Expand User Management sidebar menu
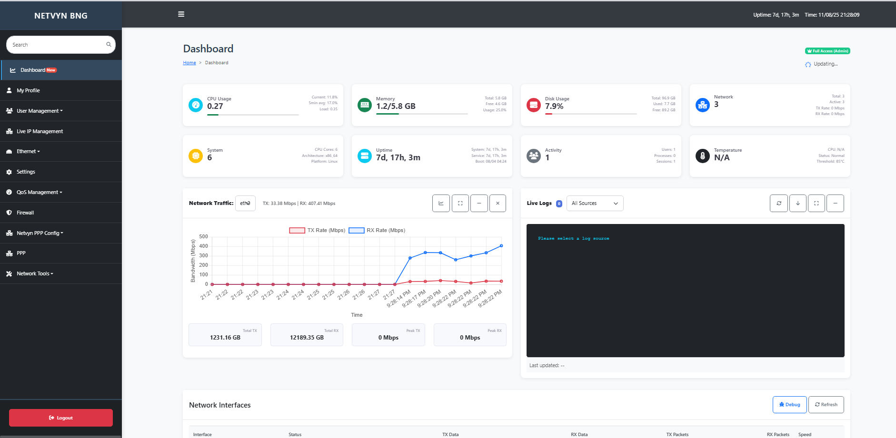Screen dimensions: 896x438 40,111
